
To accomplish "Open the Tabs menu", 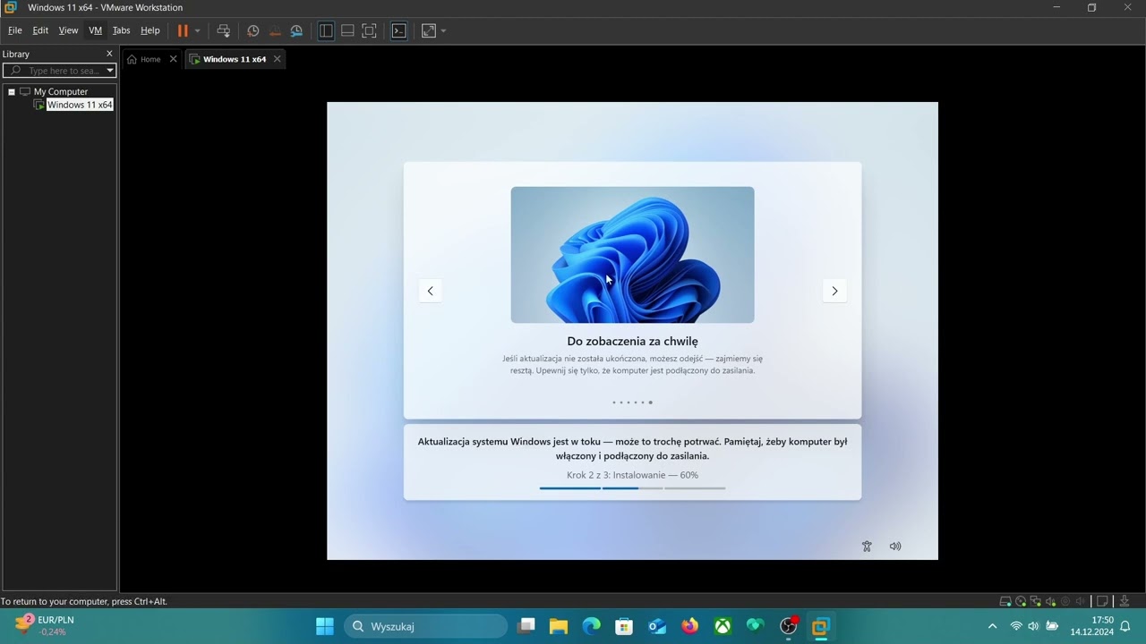I will click(x=122, y=30).
